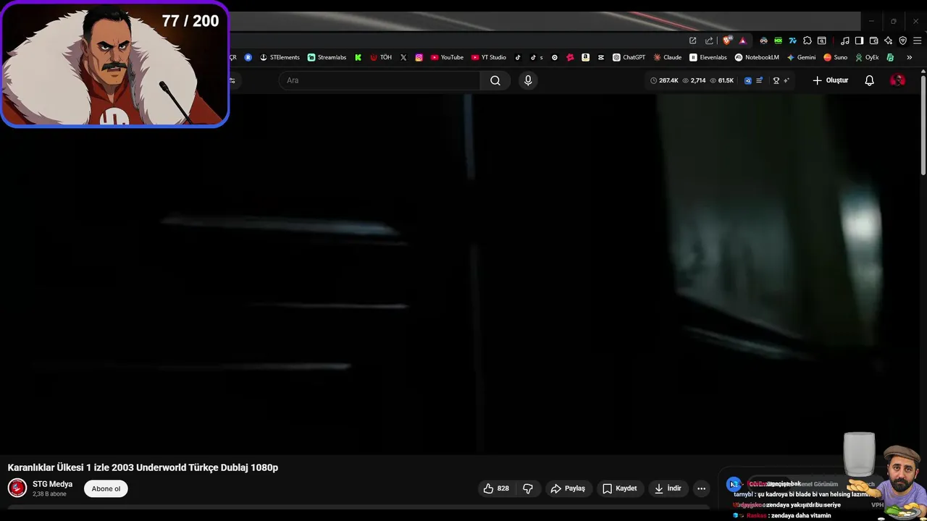Open the Instagram bookmark icon
Viewport: 927px width, 521px height.
point(419,57)
